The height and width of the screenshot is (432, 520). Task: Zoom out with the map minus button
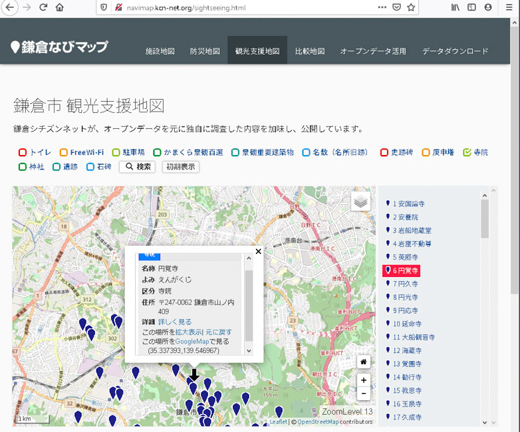(x=363, y=393)
